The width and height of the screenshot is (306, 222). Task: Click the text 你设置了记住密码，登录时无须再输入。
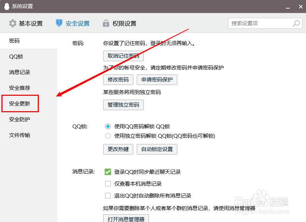(x=149, y=43)
